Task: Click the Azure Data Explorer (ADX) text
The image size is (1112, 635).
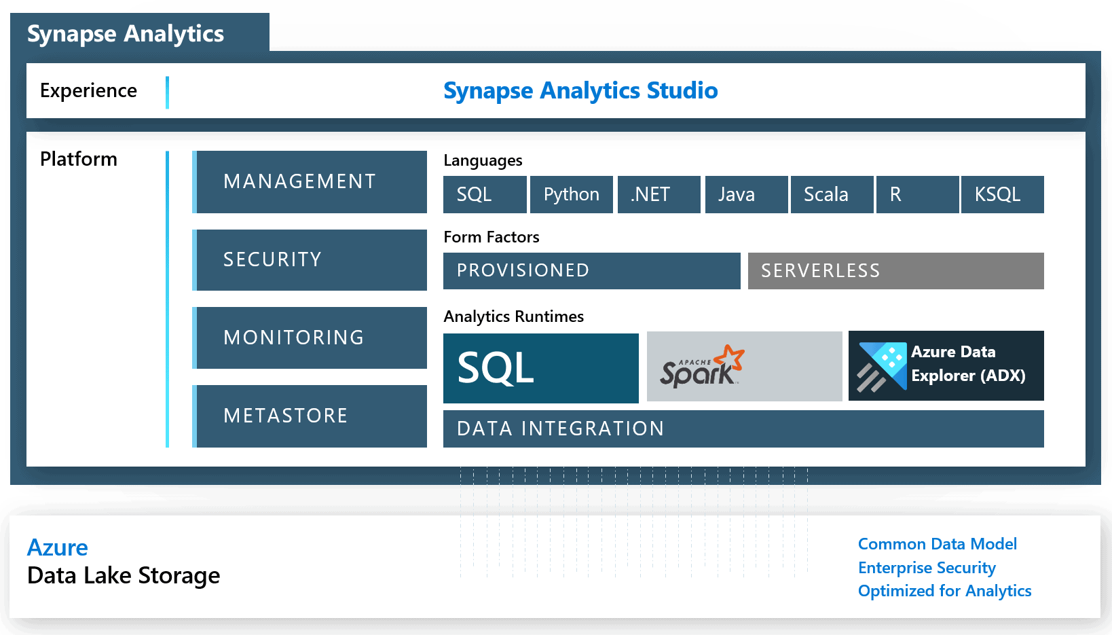Action: 968,364
